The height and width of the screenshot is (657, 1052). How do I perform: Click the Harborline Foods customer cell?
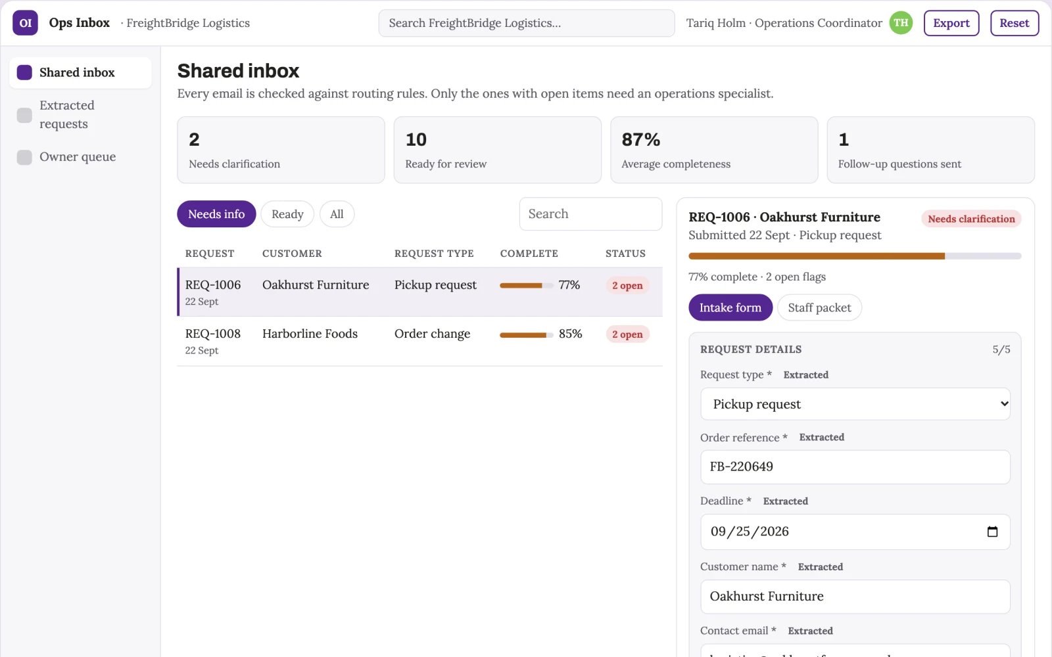point(310,334)
